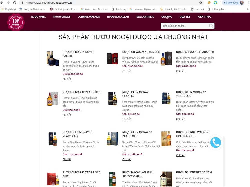Open RƯỢU BALENTINES 30 NĂM title

(194, 172)
